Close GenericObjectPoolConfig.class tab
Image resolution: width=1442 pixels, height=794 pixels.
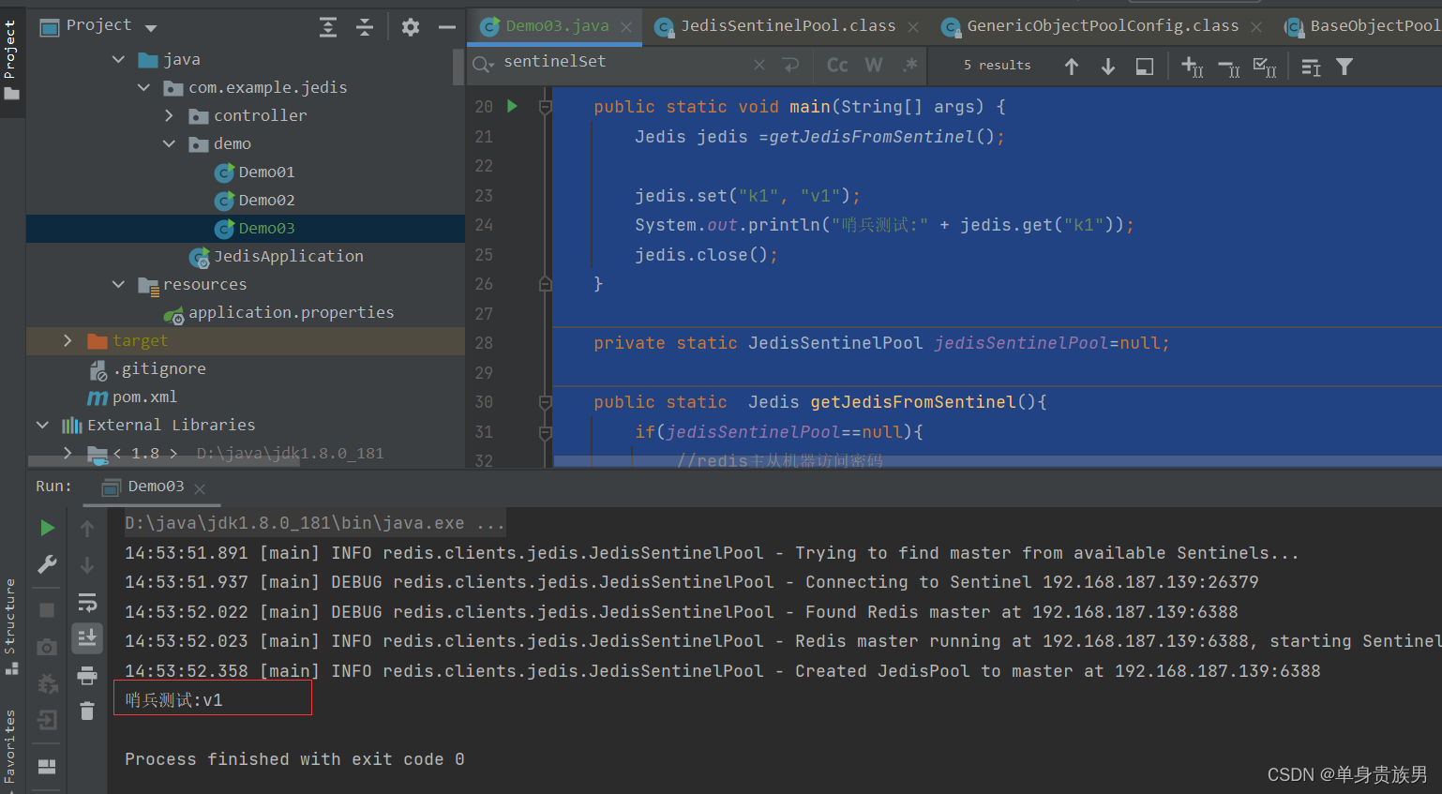coord(1256,27)
